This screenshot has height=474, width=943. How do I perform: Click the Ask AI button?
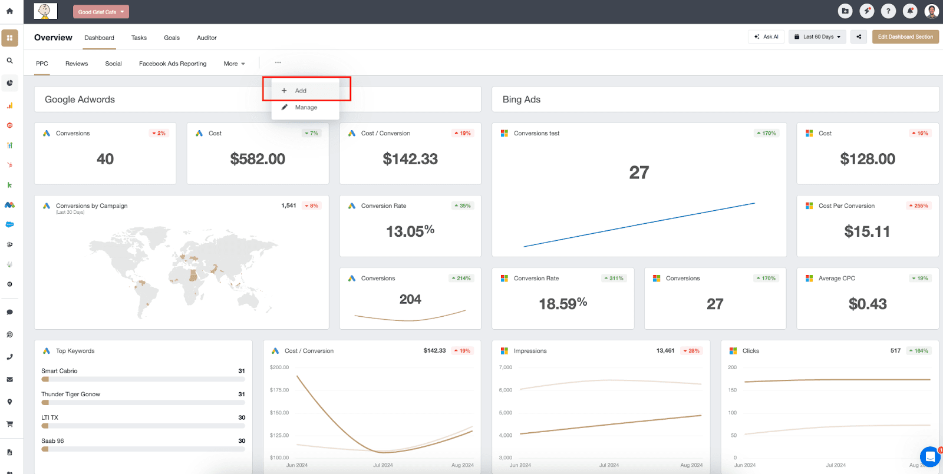766,37
